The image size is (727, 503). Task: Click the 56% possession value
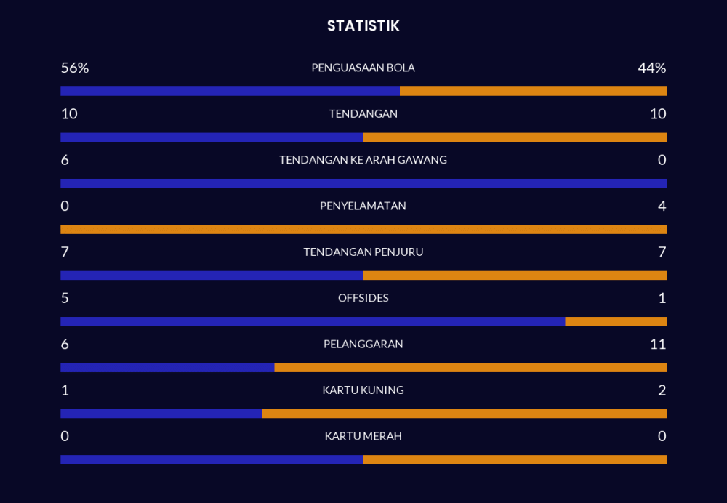click(74, 68)
